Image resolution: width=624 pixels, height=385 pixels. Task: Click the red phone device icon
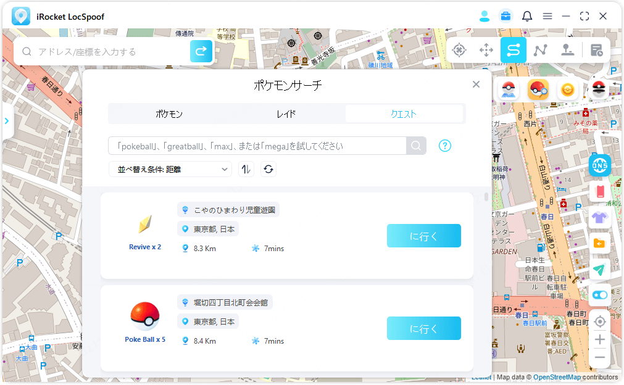tap(600, 192)
